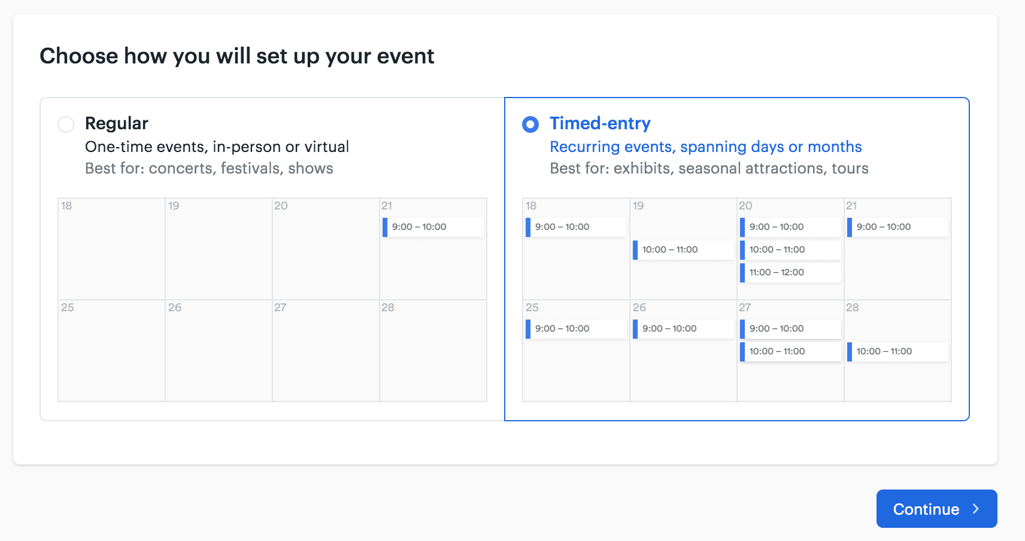Click the 9:00 – 10:00 slot in Regular calendar
The width and height of the screenshot is (1025, 541).
pos(433,227)
